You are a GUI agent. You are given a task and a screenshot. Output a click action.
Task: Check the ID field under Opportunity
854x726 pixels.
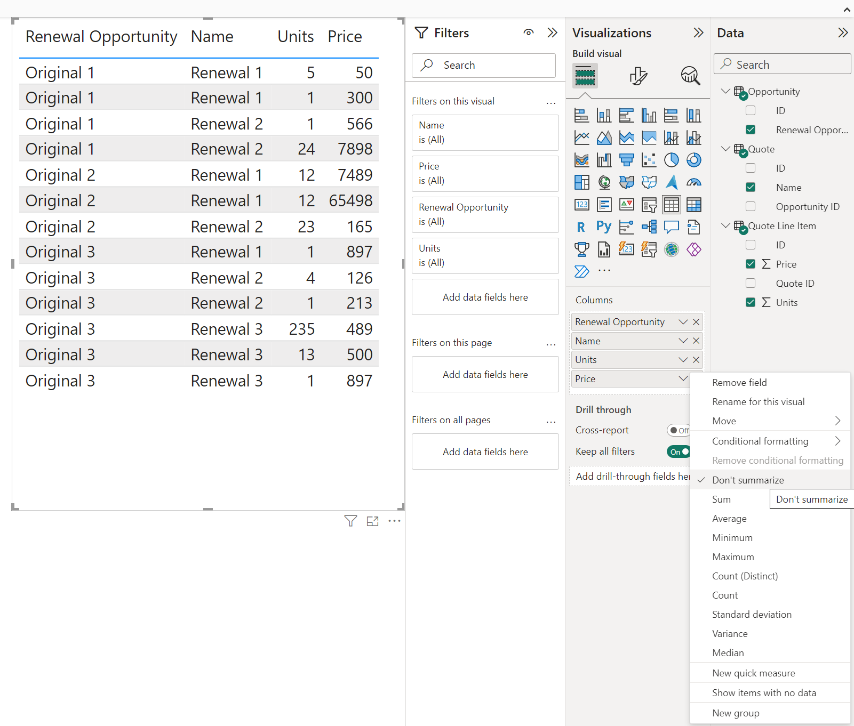(751, 110)
